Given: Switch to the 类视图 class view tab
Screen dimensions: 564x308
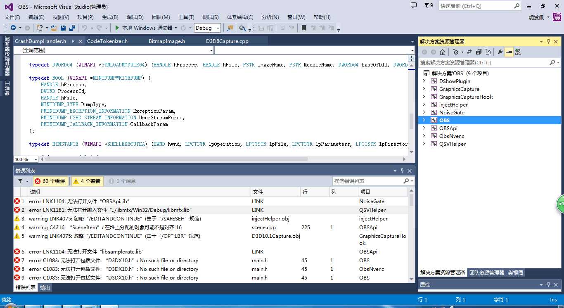Looking at the screenshot, I should click(x=515, y=273).
